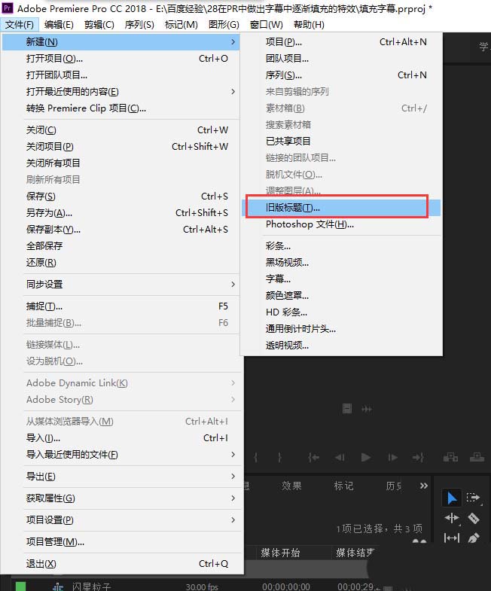Select the Razor tool
This screenshot has height=591, width=491.
473,518
